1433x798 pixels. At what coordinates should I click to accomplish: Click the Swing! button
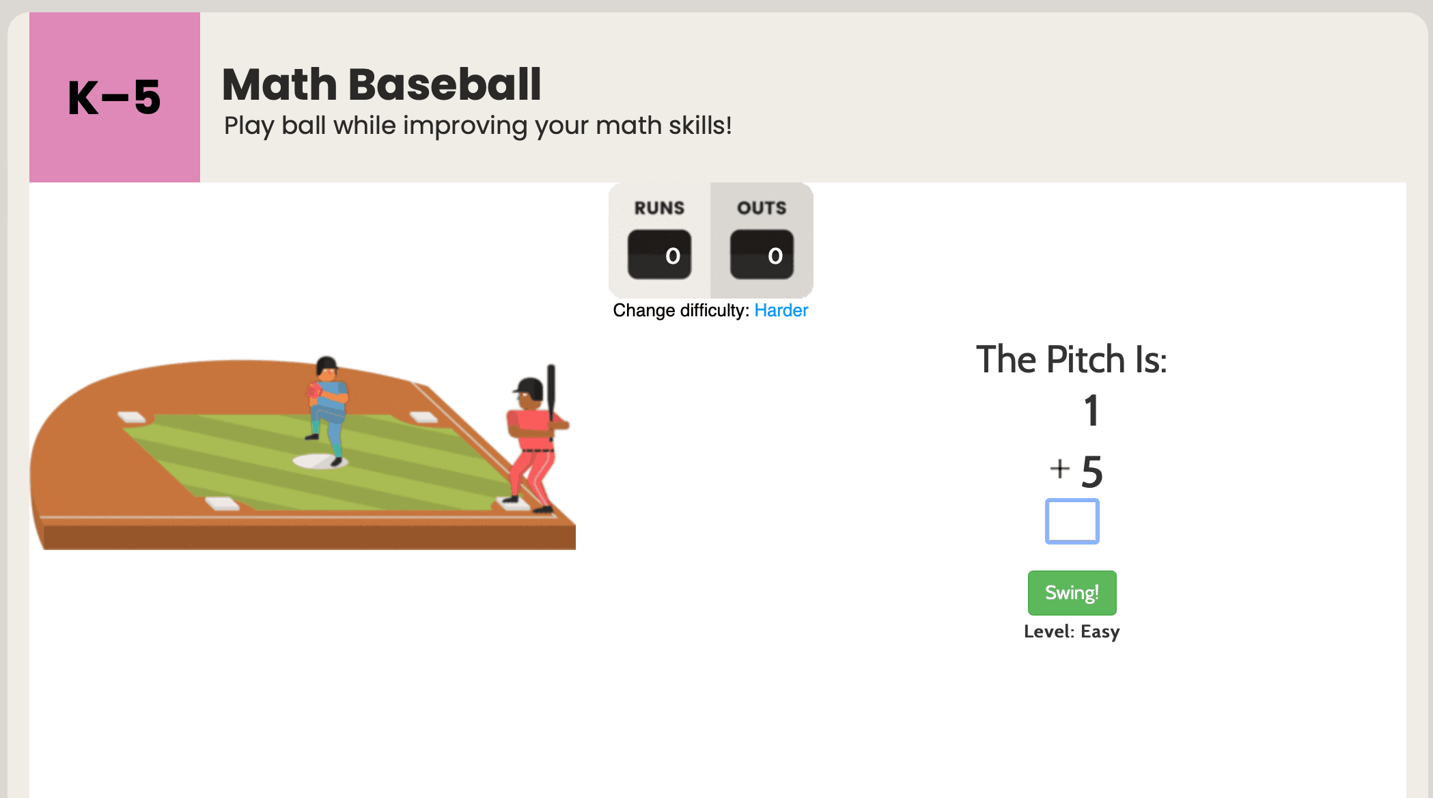click(1072, 592)
